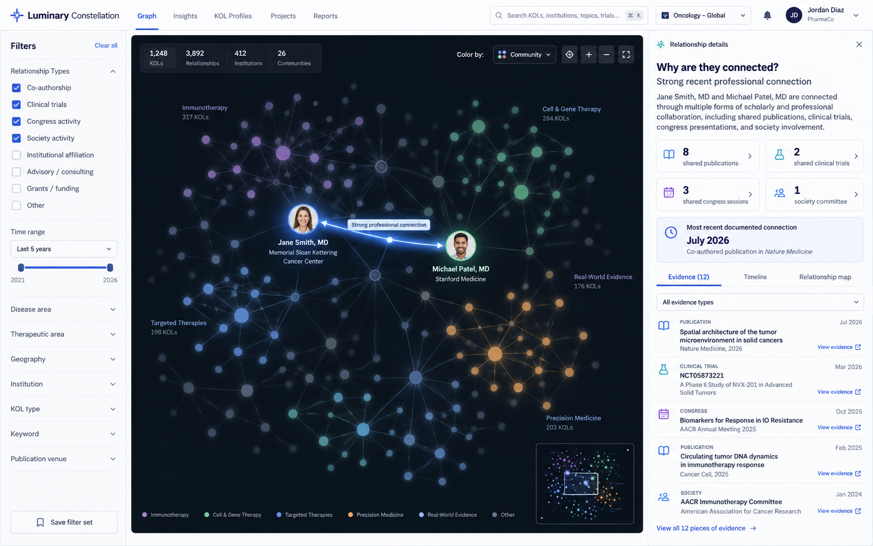Open the 8 shared publications card
The width and height of the screenshot is (873, 546).
tap(708, 156)
